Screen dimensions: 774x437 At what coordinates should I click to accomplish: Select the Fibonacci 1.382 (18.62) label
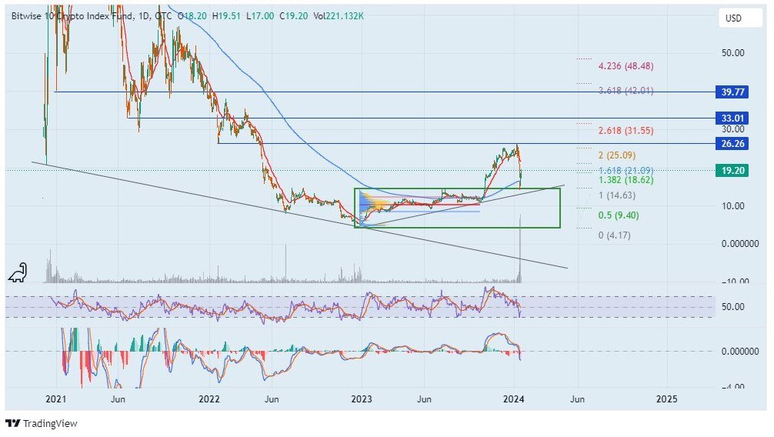click(626, 180)
